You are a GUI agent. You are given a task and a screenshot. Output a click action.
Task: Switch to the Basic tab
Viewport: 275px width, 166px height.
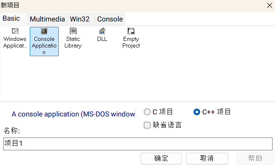11,19
